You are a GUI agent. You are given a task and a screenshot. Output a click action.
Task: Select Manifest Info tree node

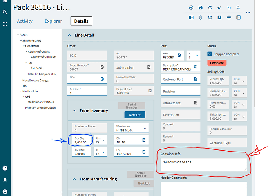[30, 91]
